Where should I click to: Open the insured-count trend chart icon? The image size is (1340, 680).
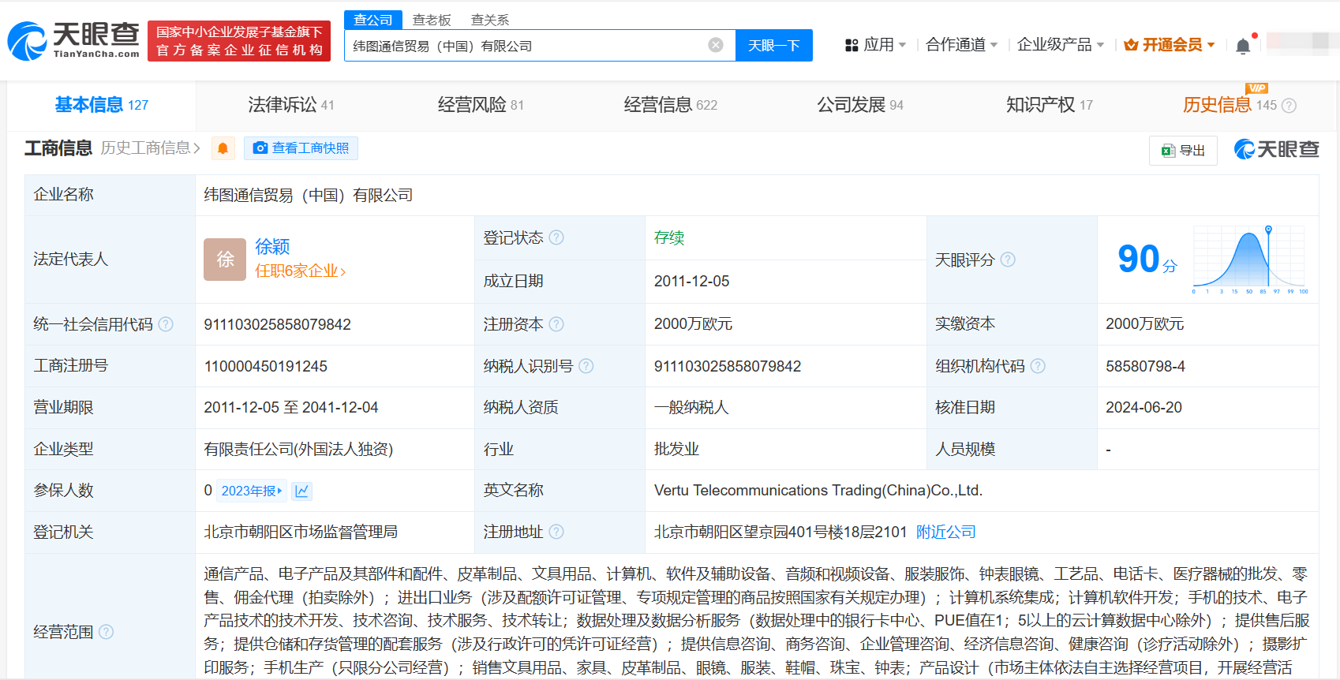click(301, 491)
